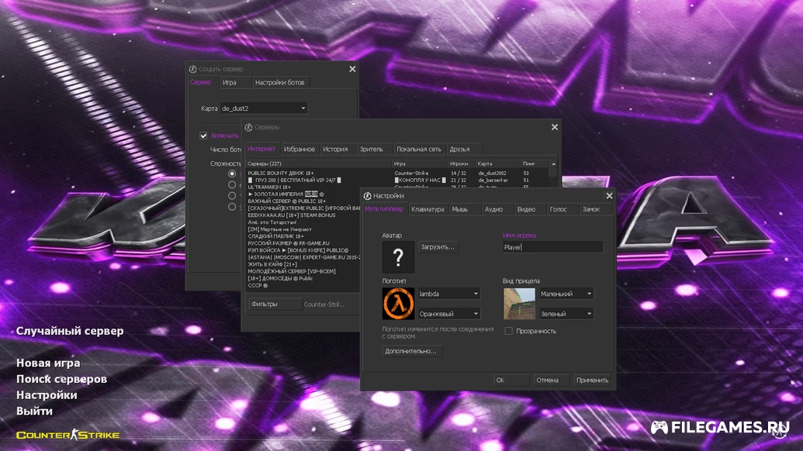The image size is (803, 451).
Task: Click the crosshair preview image
Action: pos(519,303)
